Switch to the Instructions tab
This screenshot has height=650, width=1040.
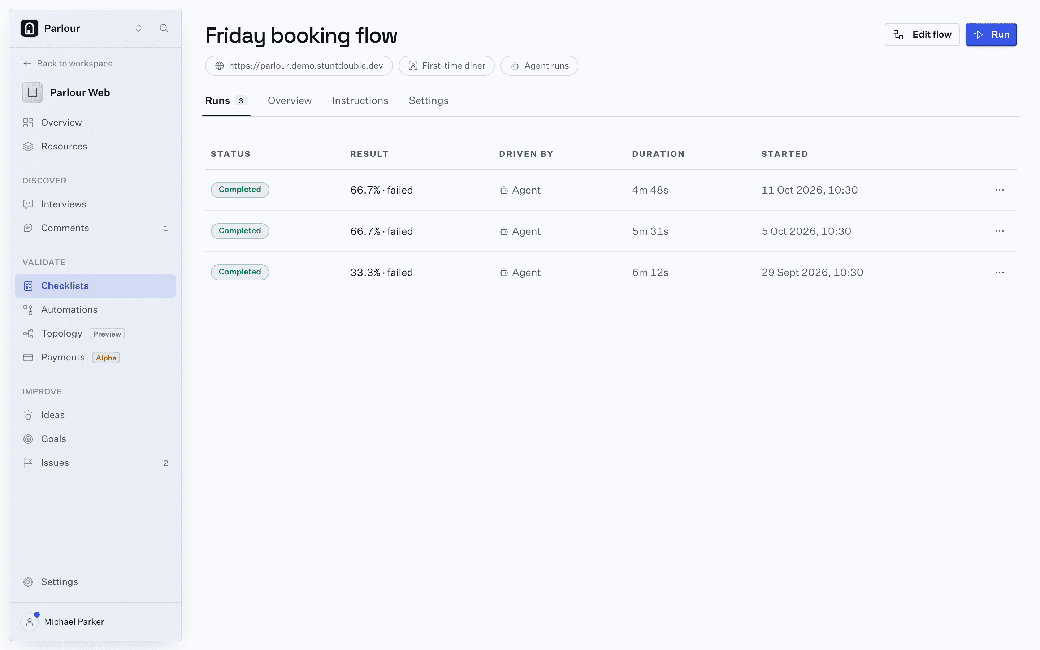[360, 101]
